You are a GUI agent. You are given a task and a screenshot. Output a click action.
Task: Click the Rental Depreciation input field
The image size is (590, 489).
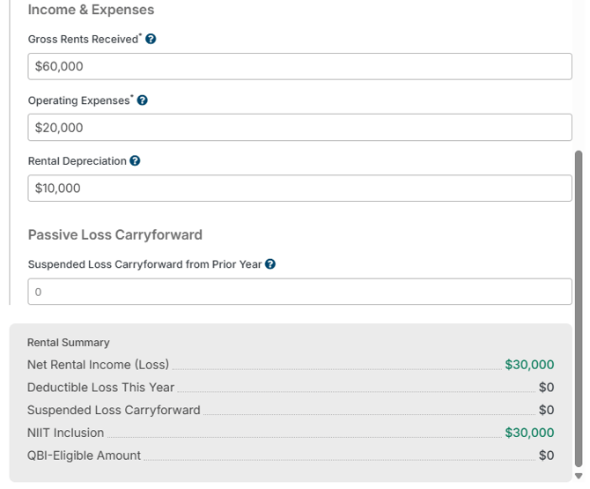[x=300, y=188]
